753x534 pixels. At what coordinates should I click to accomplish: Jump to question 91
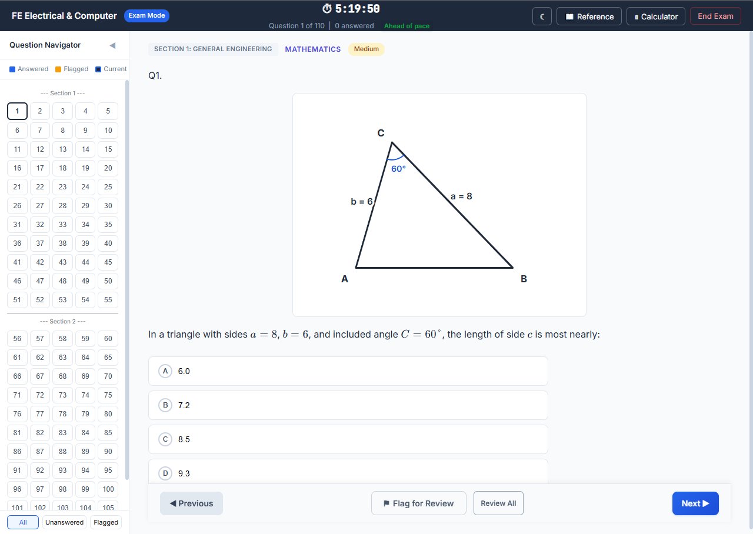17,470
